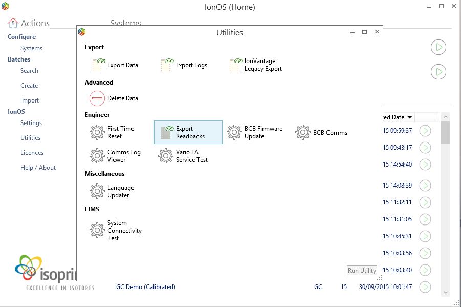Screen dimensions: 461x307
Task: Select System Connectivity Test icon
Action: click(x=97, y=231)
